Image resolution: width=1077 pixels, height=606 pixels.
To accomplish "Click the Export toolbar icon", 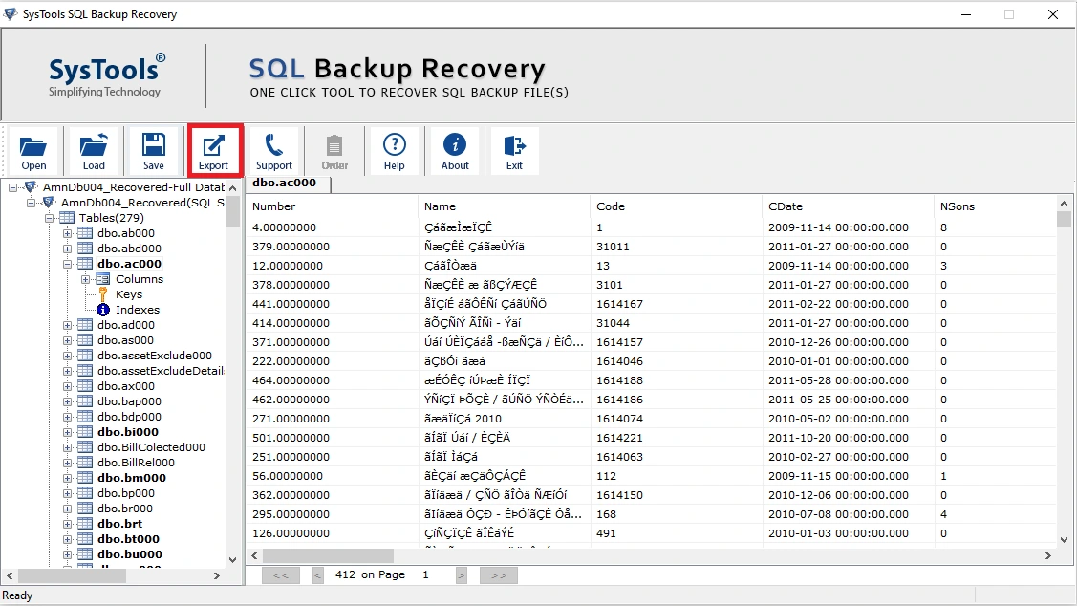I will point(214,145).
